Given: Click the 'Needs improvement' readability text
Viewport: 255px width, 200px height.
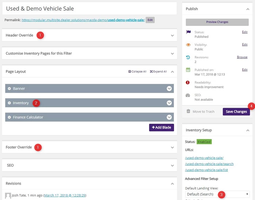Looking at the screenshot, I should click(x=209, y=87).
